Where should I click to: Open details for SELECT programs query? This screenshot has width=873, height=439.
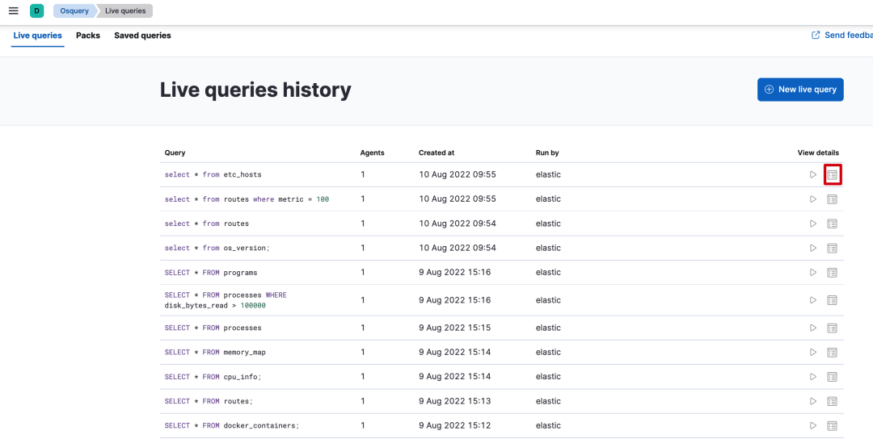tap(833, 273)
